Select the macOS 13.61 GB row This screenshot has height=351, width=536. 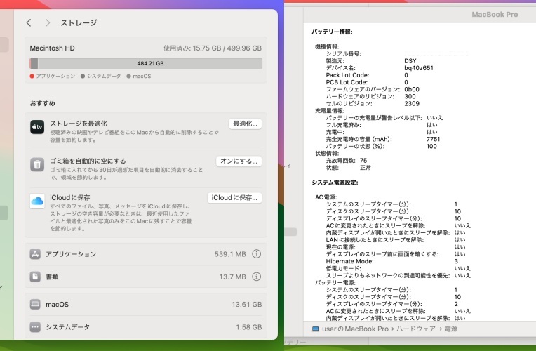(146, 304)
